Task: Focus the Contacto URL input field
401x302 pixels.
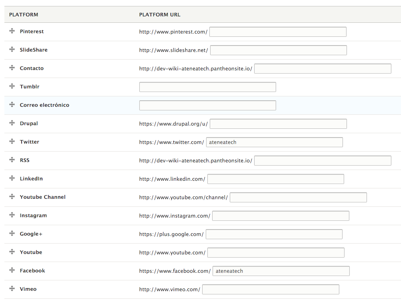Action: (x=323, y=68)
